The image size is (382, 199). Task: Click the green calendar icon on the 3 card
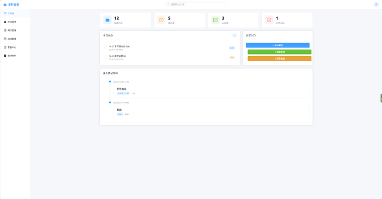coord(215,20)
